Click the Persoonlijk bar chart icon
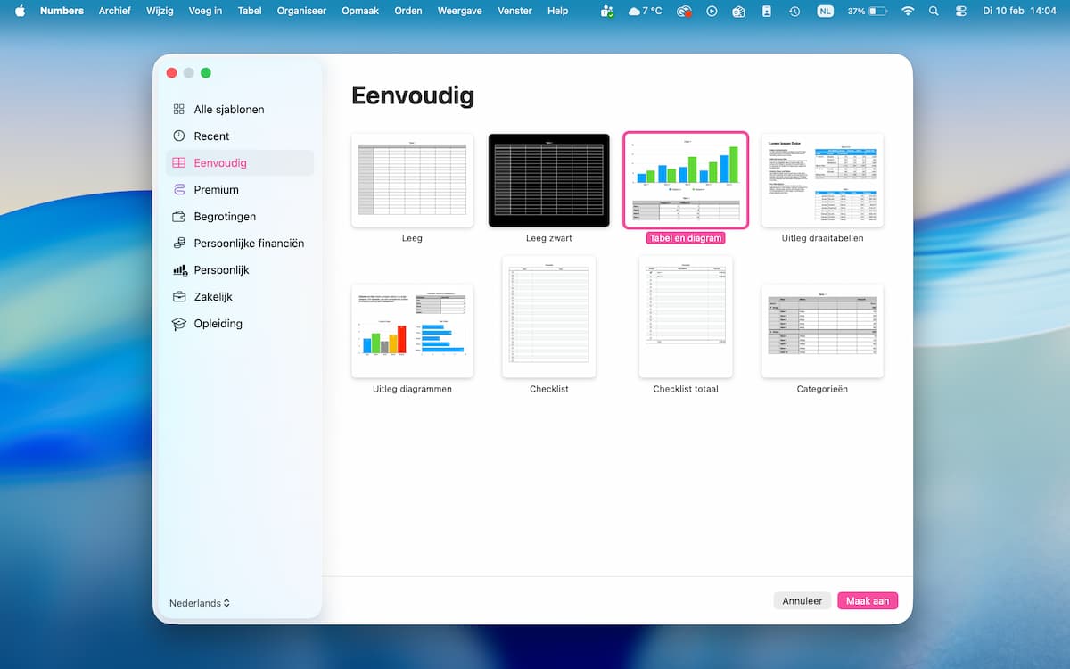 [178, 270]
